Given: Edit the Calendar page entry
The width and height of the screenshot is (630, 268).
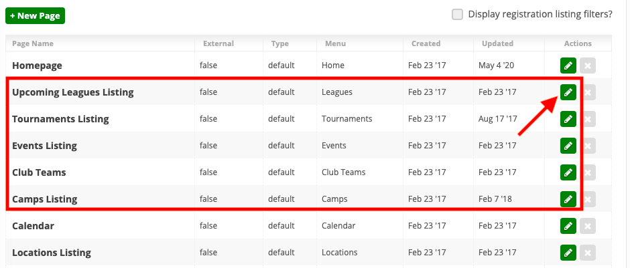Looking at the screenshot, I should point(568,226).
